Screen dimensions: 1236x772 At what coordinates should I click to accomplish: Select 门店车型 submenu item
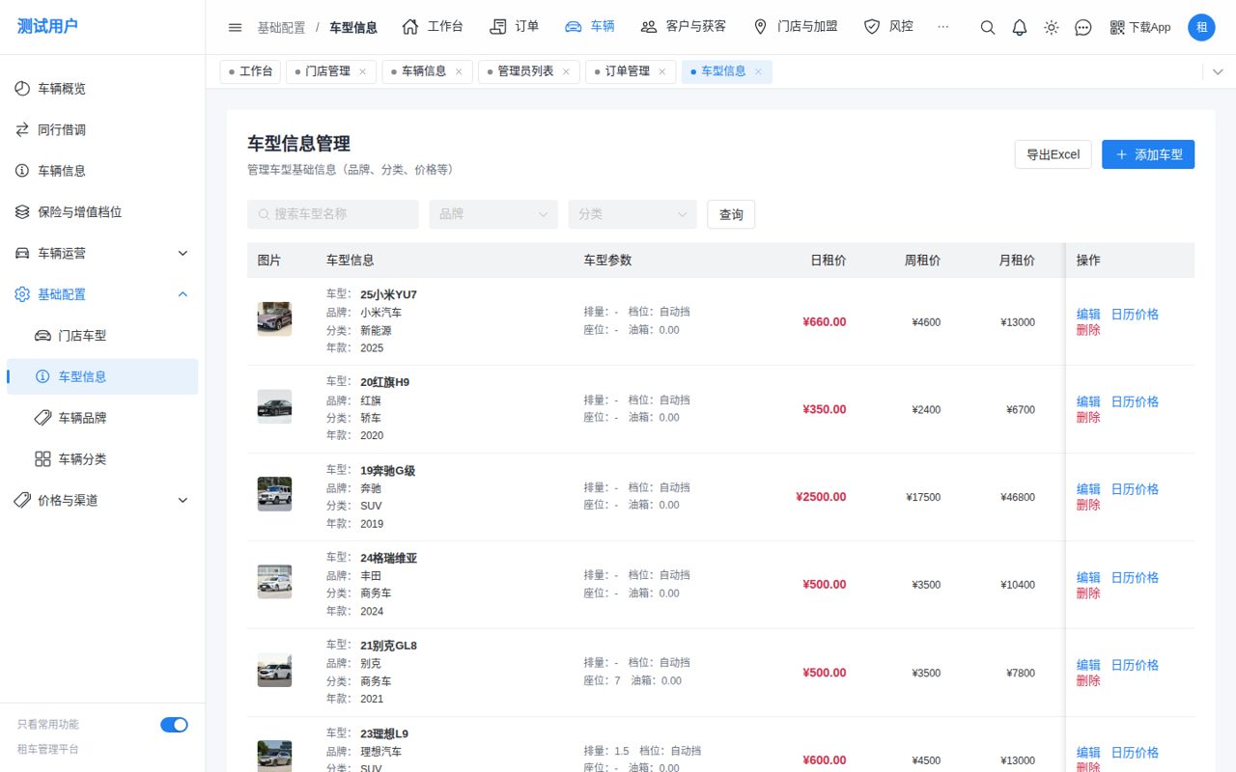point(102,336)
